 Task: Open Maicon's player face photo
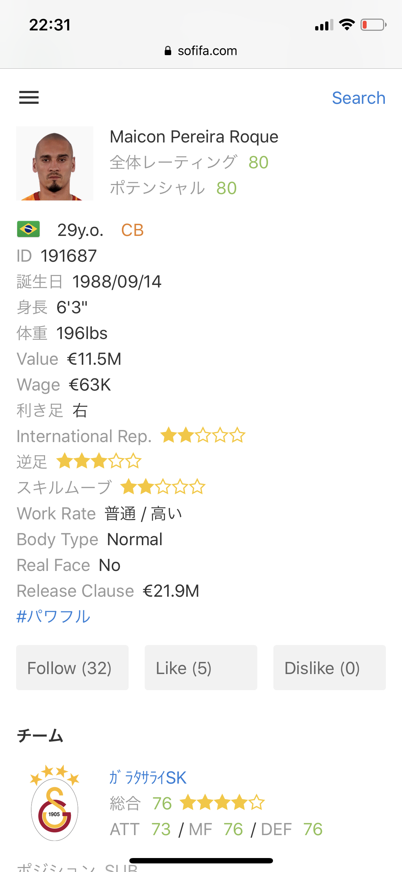(x=55, y=164)
